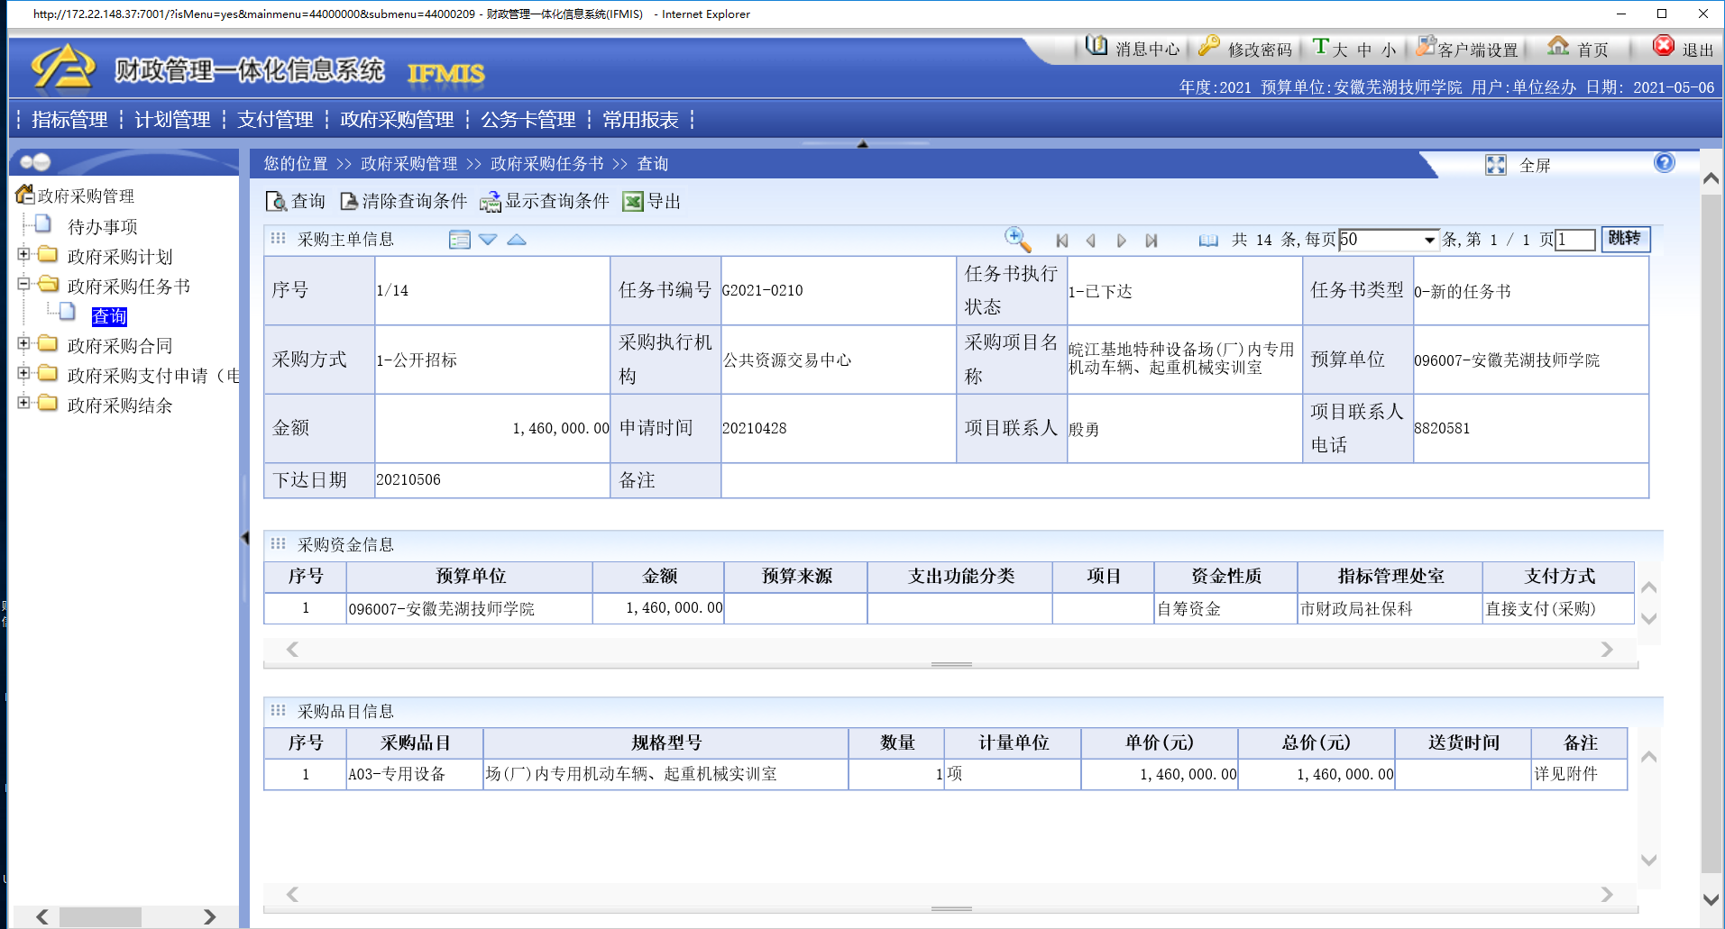1725x929 pixels.
Task: Click the magnifier zoom icon in pager
Action: click(1017, 239)
